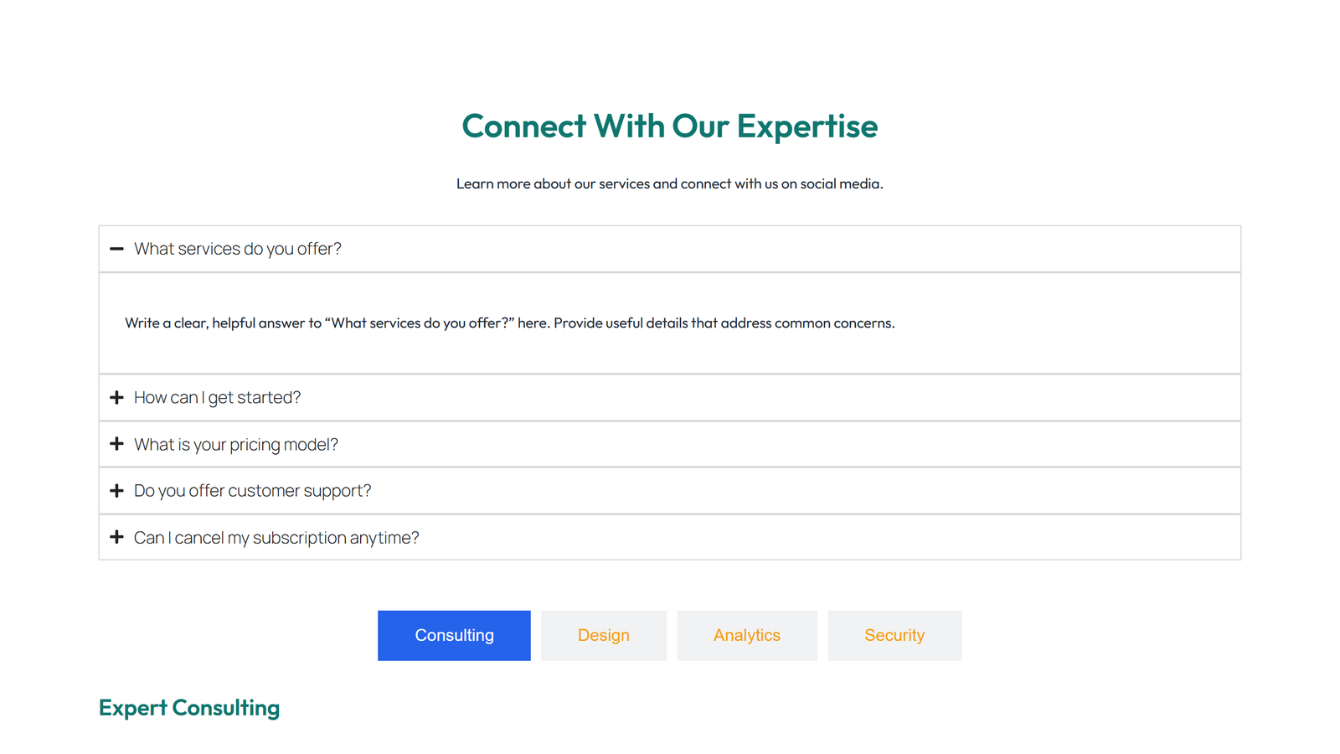Click the 'Do you offer customer support?' question text

pos(252,490)
